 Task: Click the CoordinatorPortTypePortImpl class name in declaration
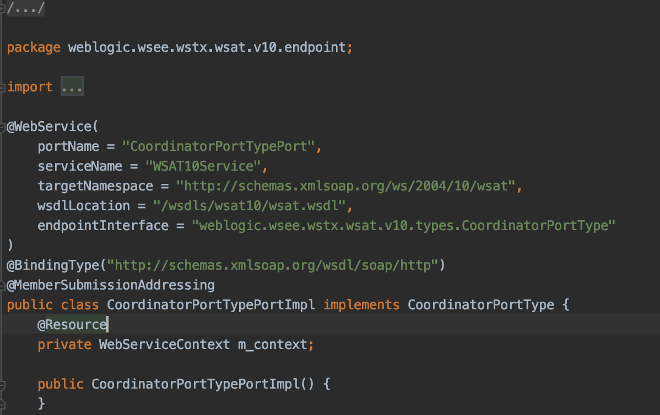coord(211,305)
